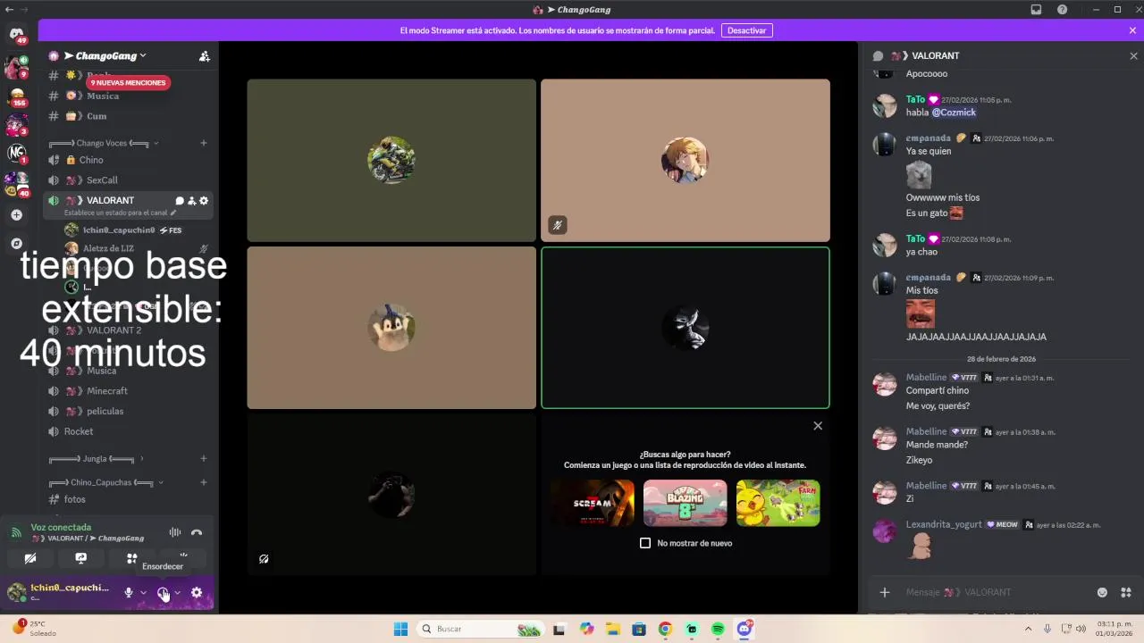The width and height of the screenshot is (1144, 643).
Task: Collapse the Chango Voces category
Action: [x=103, y=143]
